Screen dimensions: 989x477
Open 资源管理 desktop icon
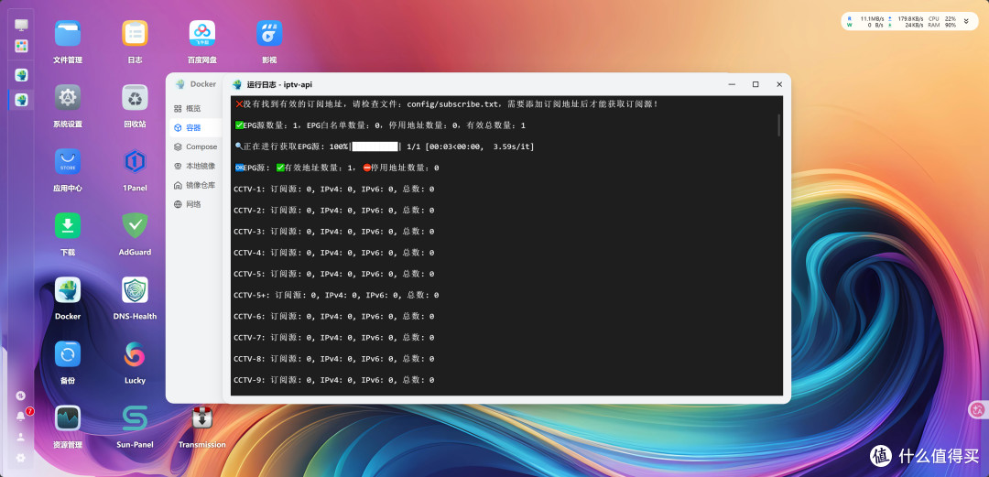[68, 417]
